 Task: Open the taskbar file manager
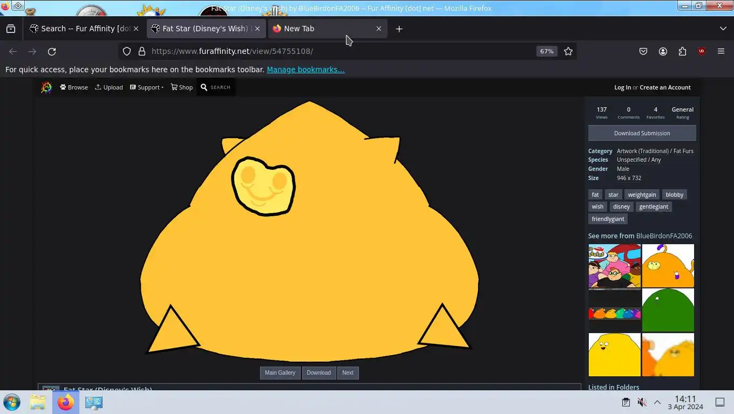(x=38, y=402)
